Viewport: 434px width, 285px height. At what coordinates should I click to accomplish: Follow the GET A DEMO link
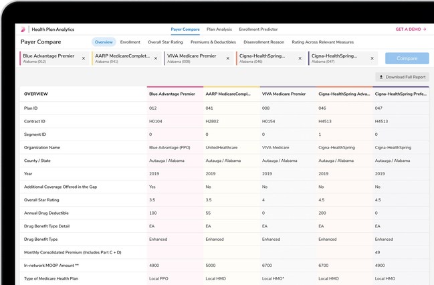[x=411, y=29]
